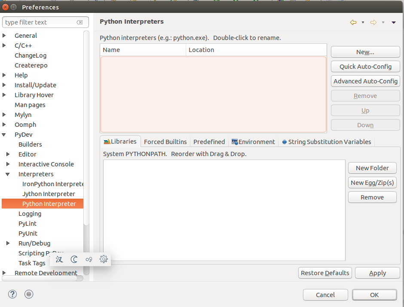404x307 pixels.
Task: Select Python Interpreter tree item
Action: [x=43, y=204]
